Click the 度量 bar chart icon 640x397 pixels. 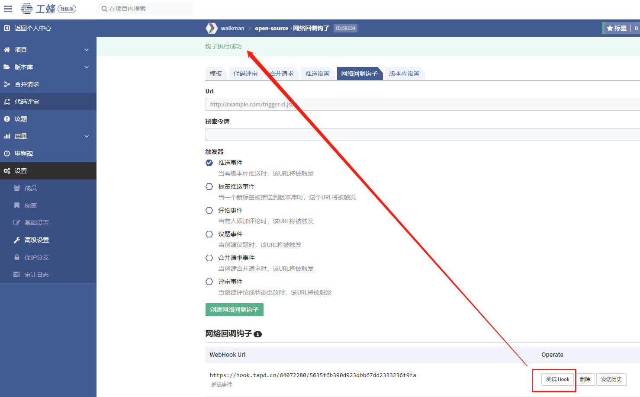[x=7, y=136]
